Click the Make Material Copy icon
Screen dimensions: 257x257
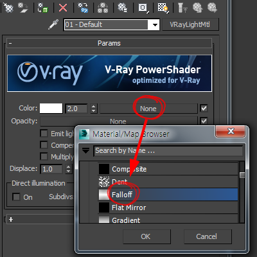coord(83,7)
